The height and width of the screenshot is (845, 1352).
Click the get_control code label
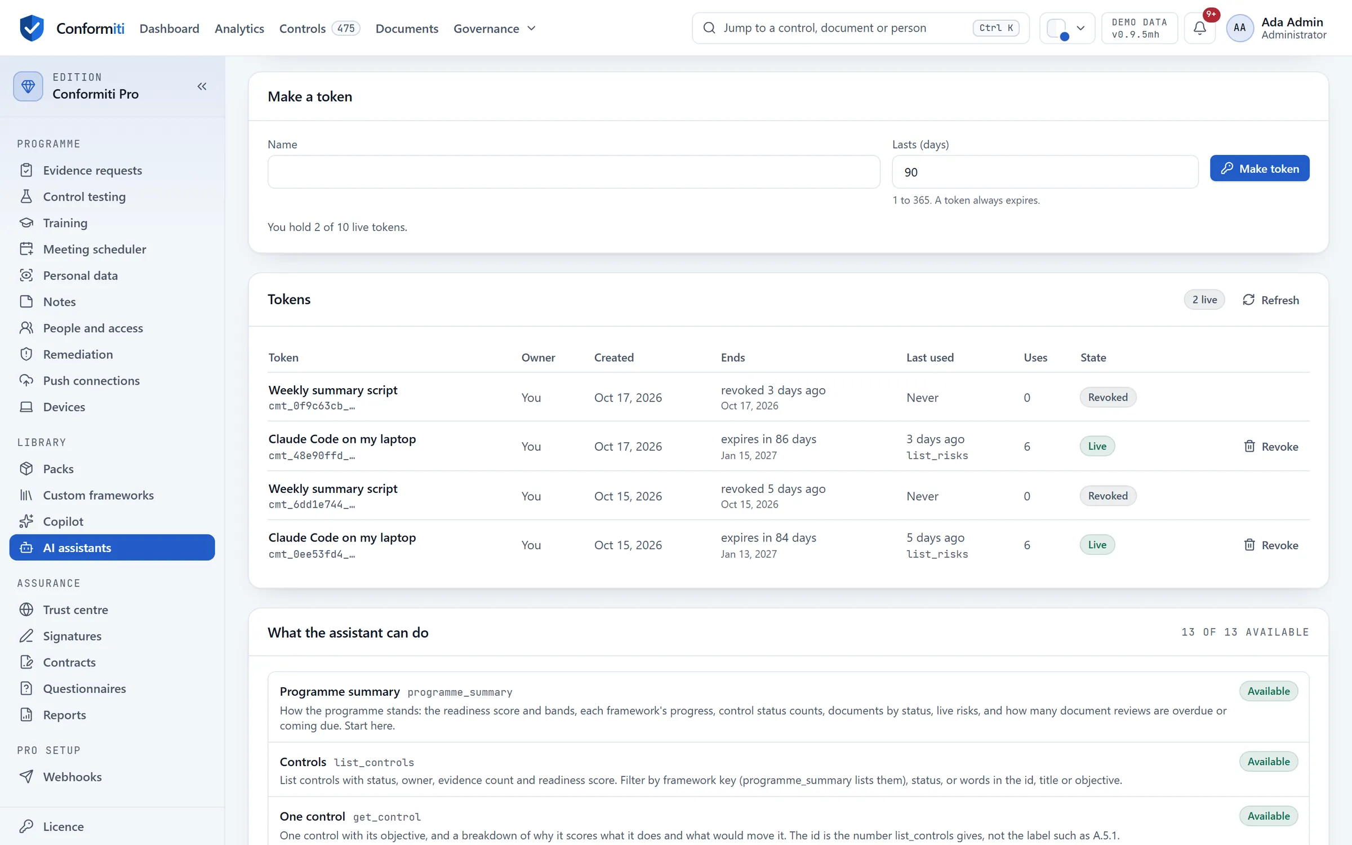(x=386, y=817)
